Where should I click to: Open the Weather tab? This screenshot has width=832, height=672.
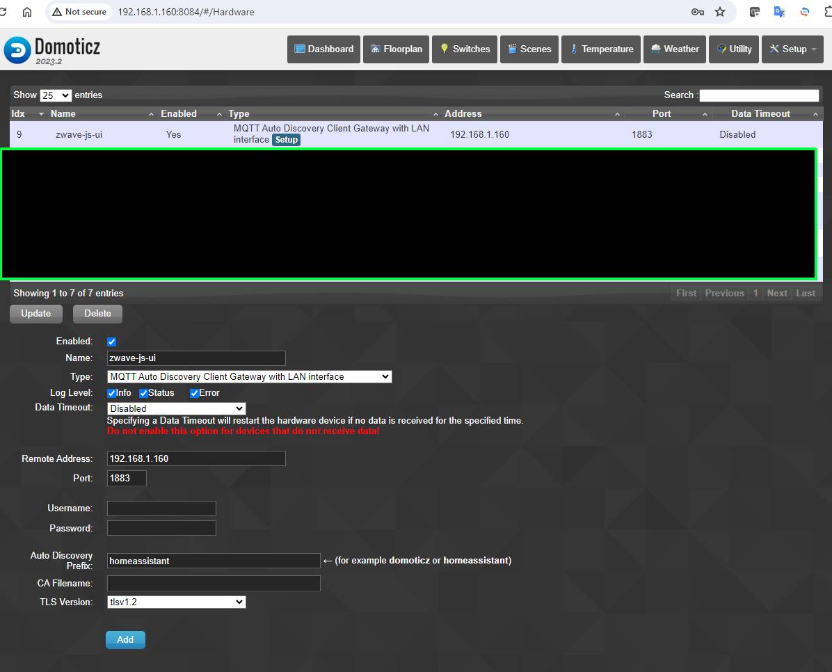675,49
